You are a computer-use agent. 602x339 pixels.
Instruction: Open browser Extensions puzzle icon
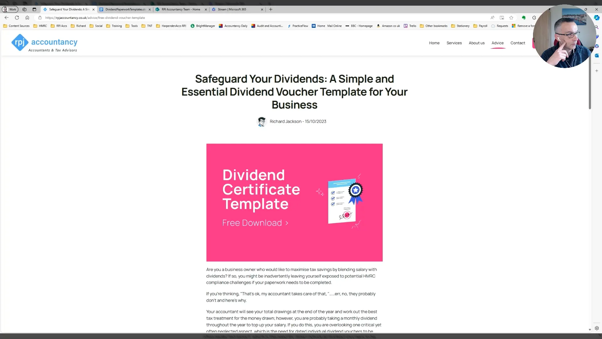pyautogui.click(x=534, y=18)
